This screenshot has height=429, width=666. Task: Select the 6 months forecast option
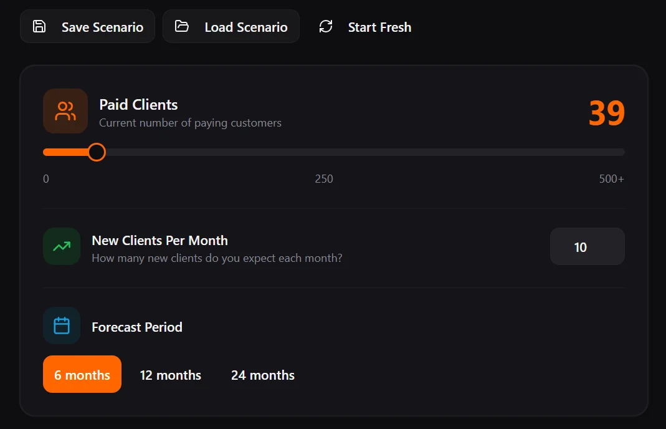82,375
